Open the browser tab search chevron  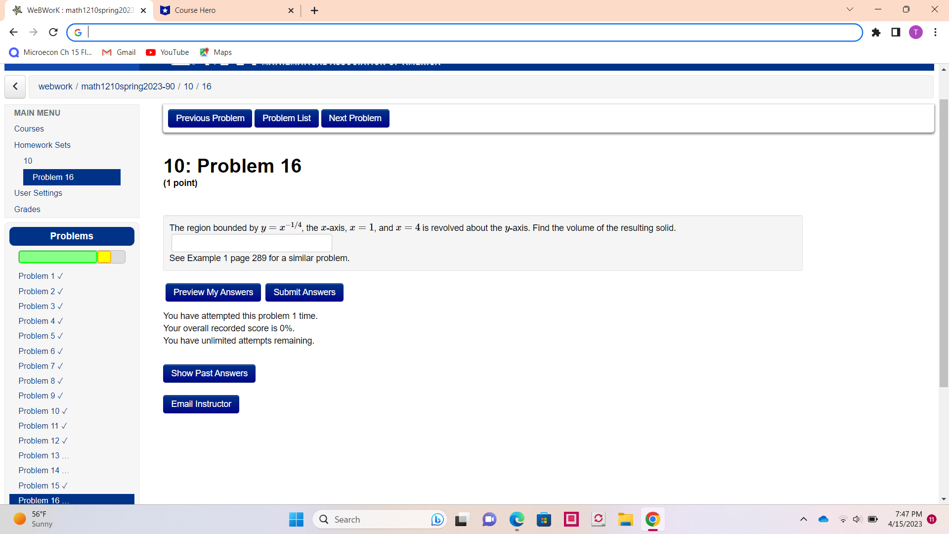[850, 9]
